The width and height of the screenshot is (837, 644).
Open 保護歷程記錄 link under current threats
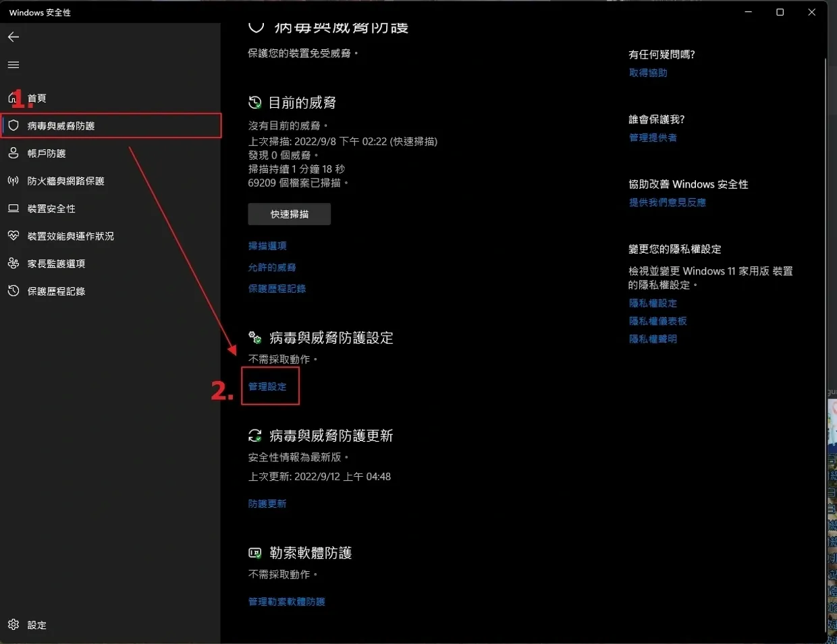(277, 289)
